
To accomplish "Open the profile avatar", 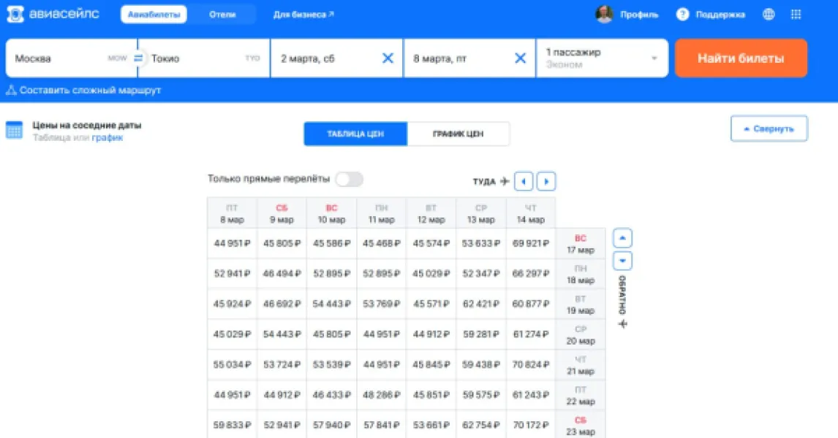I will tap(604, 15).
